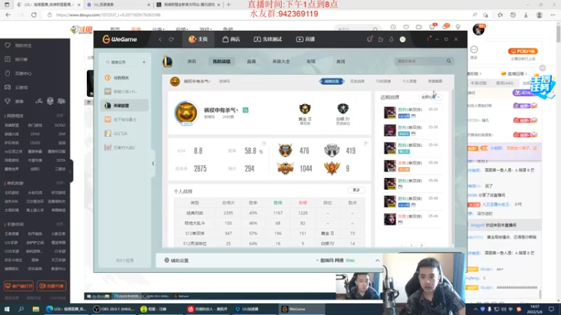This screenshot has width=561, height=315.
Task: Click the WeGame back arrow
Action: coord(160,39)
